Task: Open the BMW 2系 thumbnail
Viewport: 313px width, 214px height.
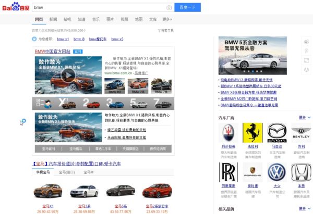Action: [x=138, y=86]
